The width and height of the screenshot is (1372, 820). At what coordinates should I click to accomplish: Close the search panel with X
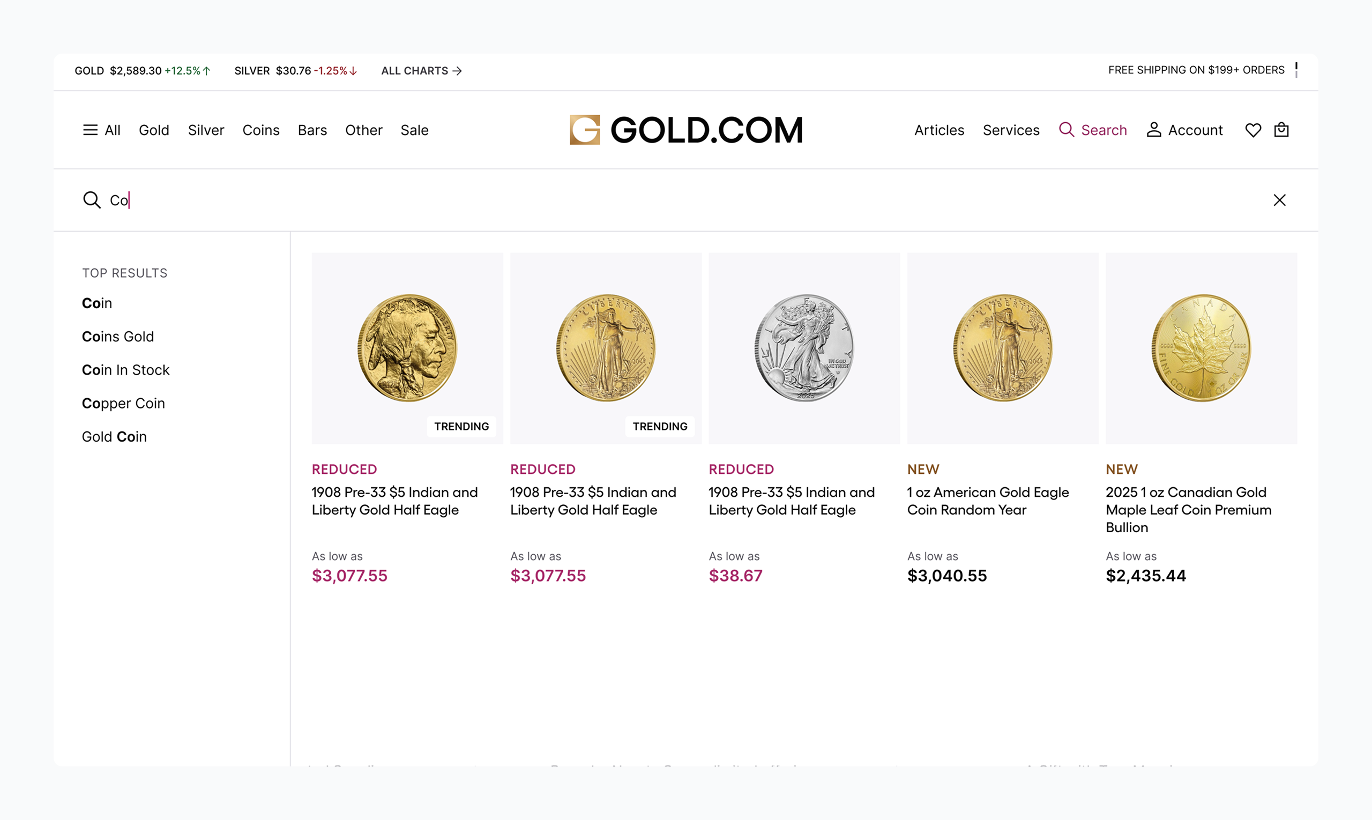pos(1279,200)
